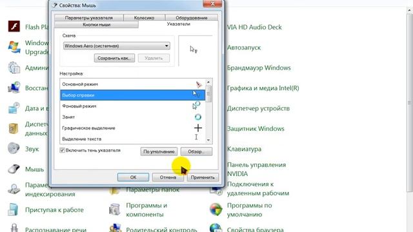Open the Распознавание речи link
This screenshot has height=232, width=413.
tap(55, 229)
